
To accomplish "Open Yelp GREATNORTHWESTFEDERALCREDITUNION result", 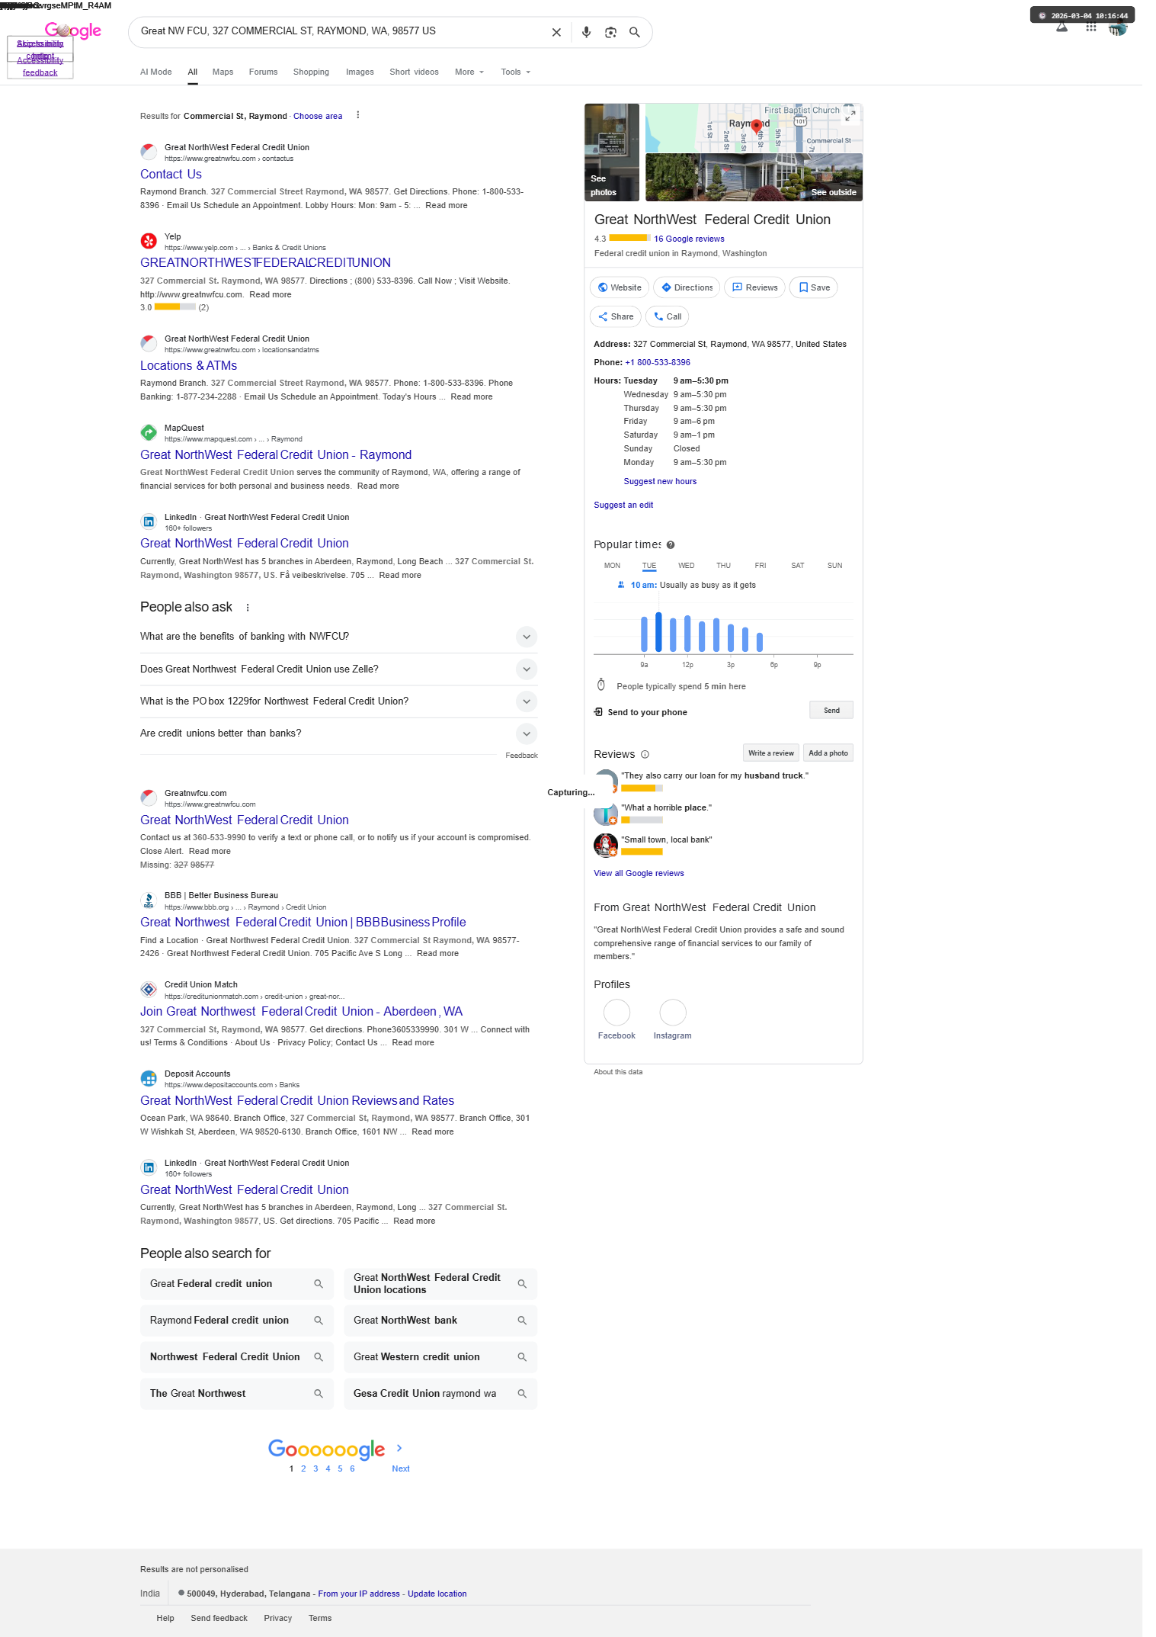I will pyautogui.click(x=265, y=263).
